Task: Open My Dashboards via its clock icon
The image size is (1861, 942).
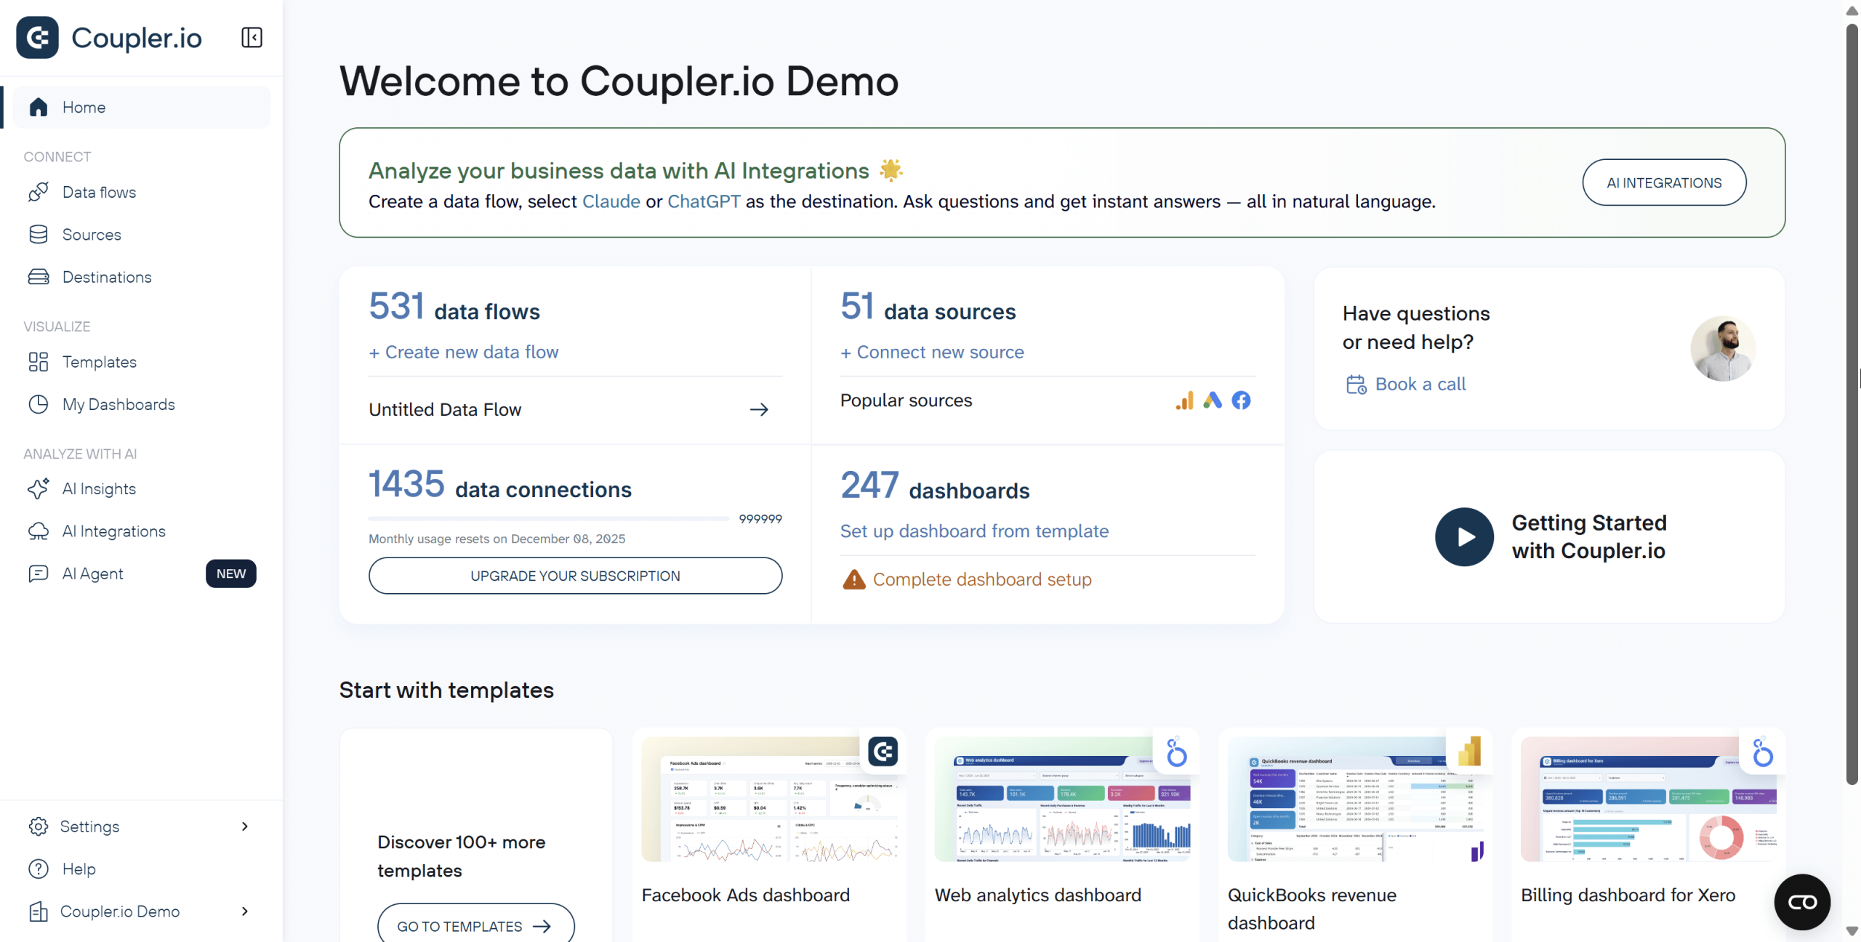Action: (40, 404)
